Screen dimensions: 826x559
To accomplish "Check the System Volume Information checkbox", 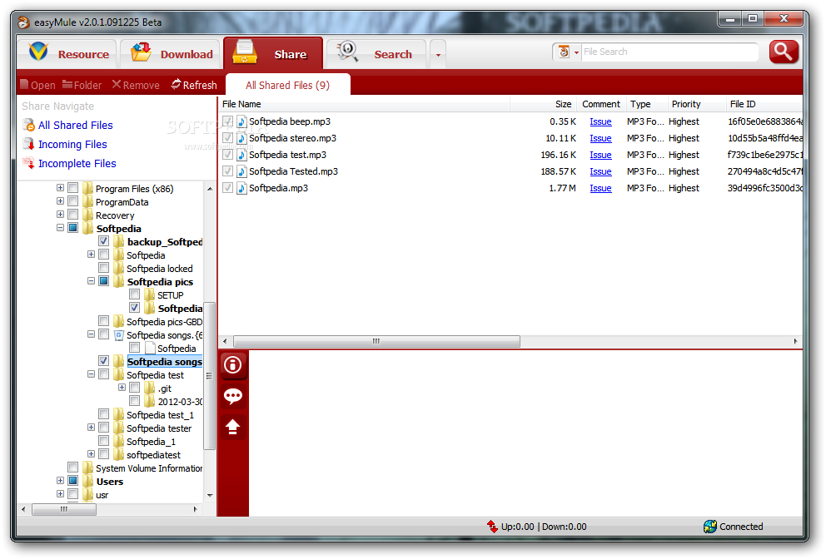I will pyautogui.click(x=73, y=467).
